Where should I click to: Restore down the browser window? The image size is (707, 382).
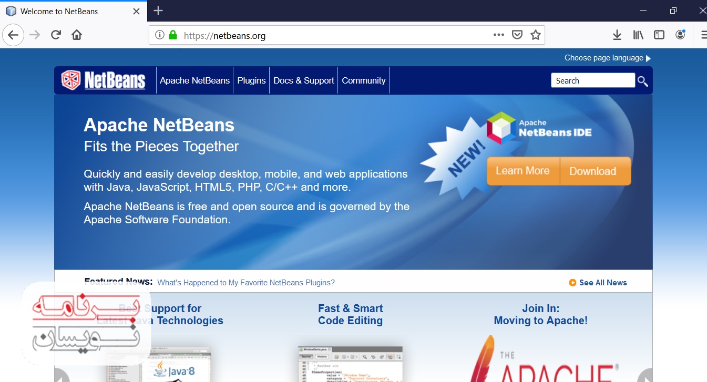tap(673, 11)
